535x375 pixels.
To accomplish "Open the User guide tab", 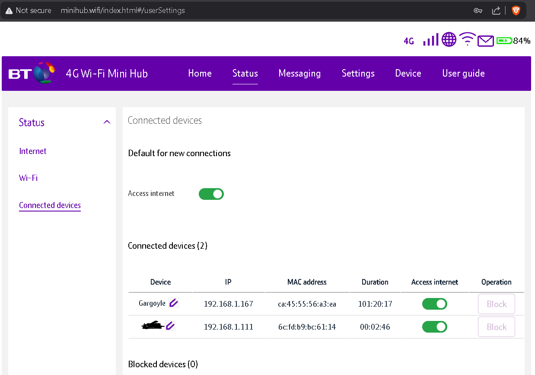I will click(463, 74).
